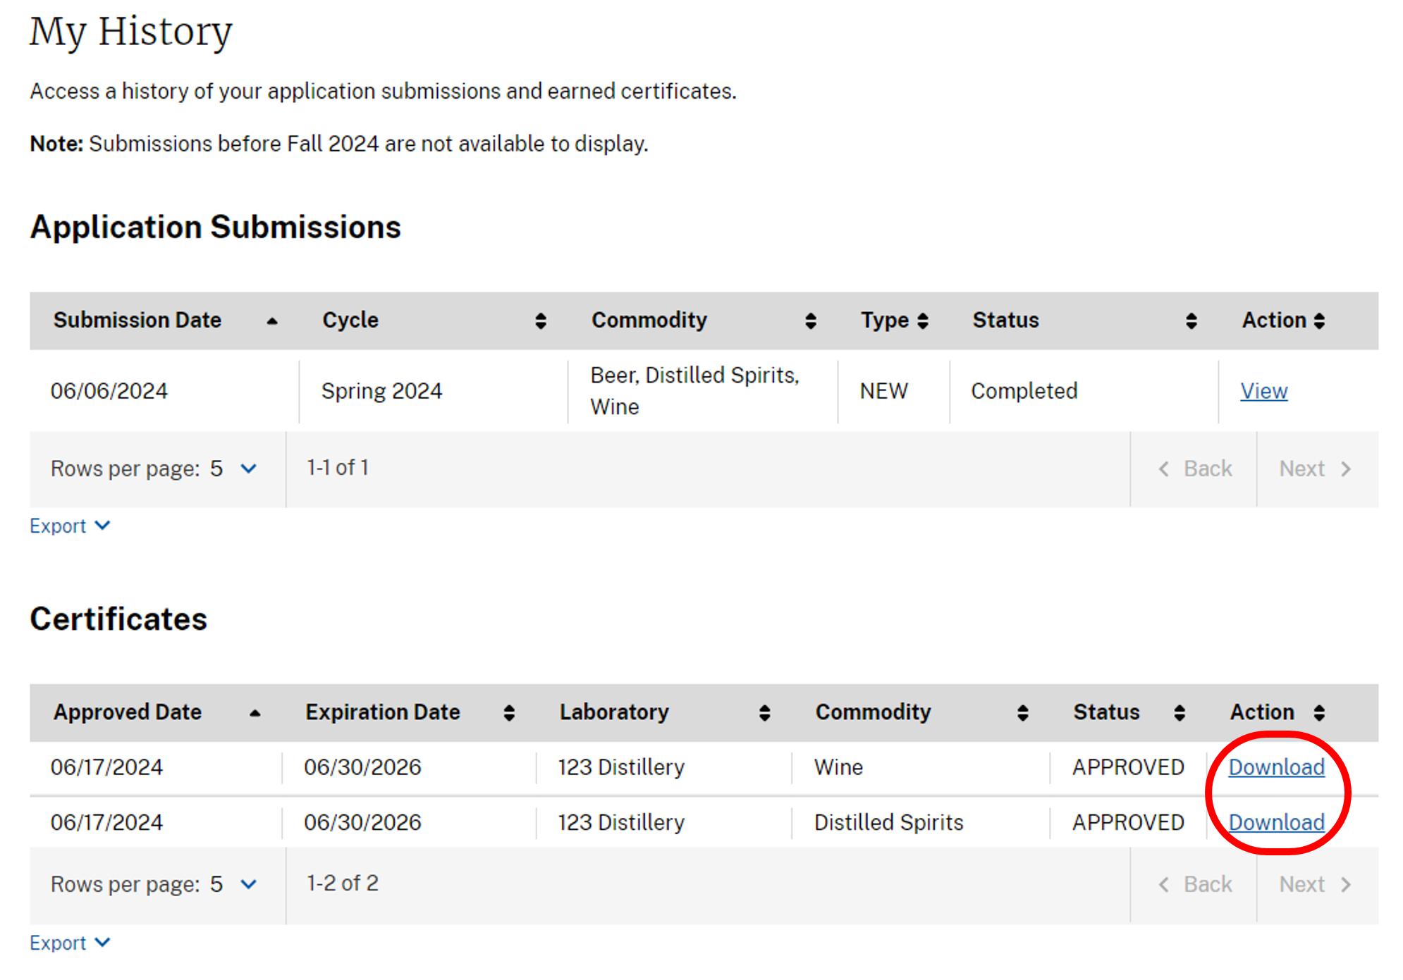Viewport: 1403px width, 980px height.
Task: Select the 'Beer, Distilled Spirits, Wine' cell
Action: tap(694, 391)
